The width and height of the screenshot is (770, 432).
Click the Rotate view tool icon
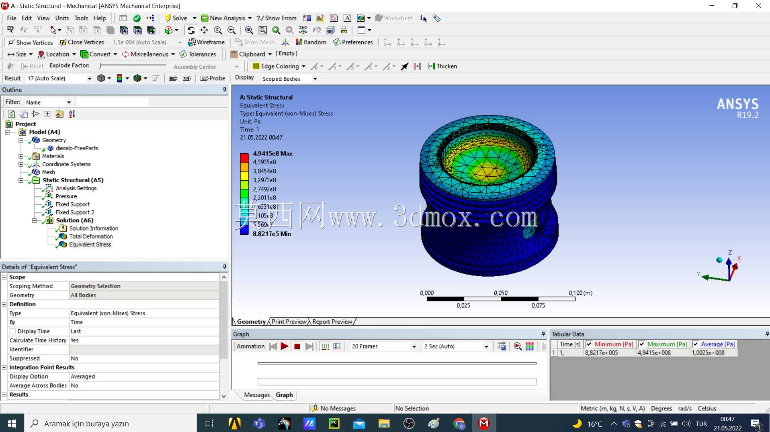point(191,30)
